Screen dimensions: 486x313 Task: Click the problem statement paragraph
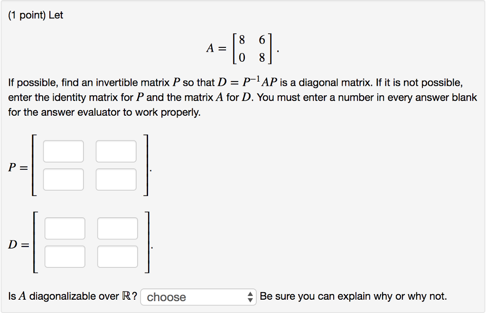tap(237, 97)
